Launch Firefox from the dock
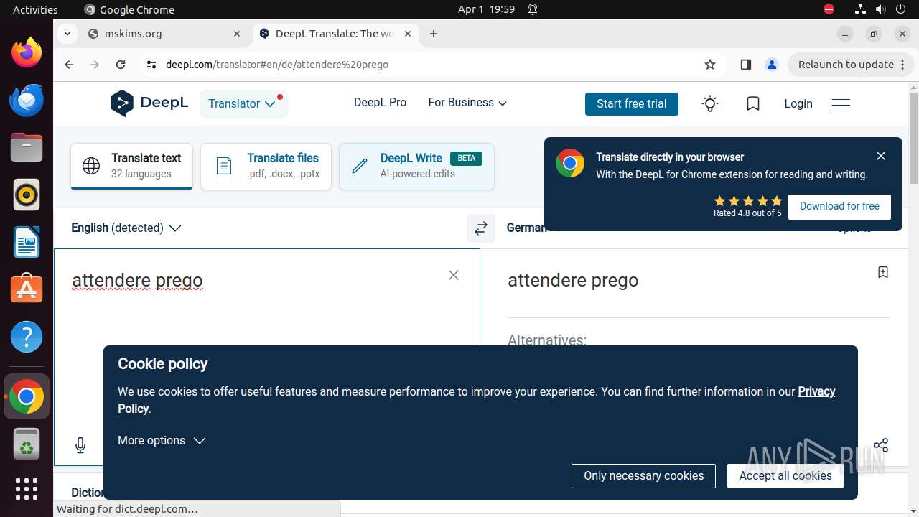The image size is (919, 517). coord(27,52)
